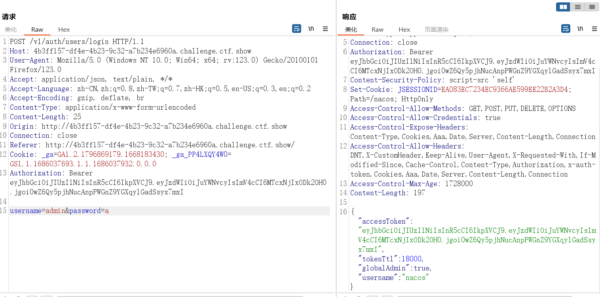Screen dimensions: 600x297
Task: Click the 请求 panel title
Action: pos(9,17)
